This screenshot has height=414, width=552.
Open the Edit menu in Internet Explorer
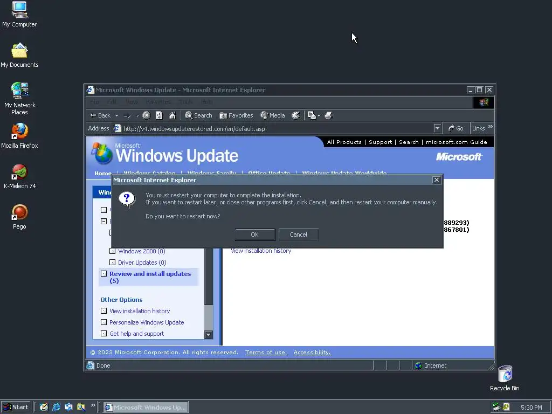click(x=112, y=102)
